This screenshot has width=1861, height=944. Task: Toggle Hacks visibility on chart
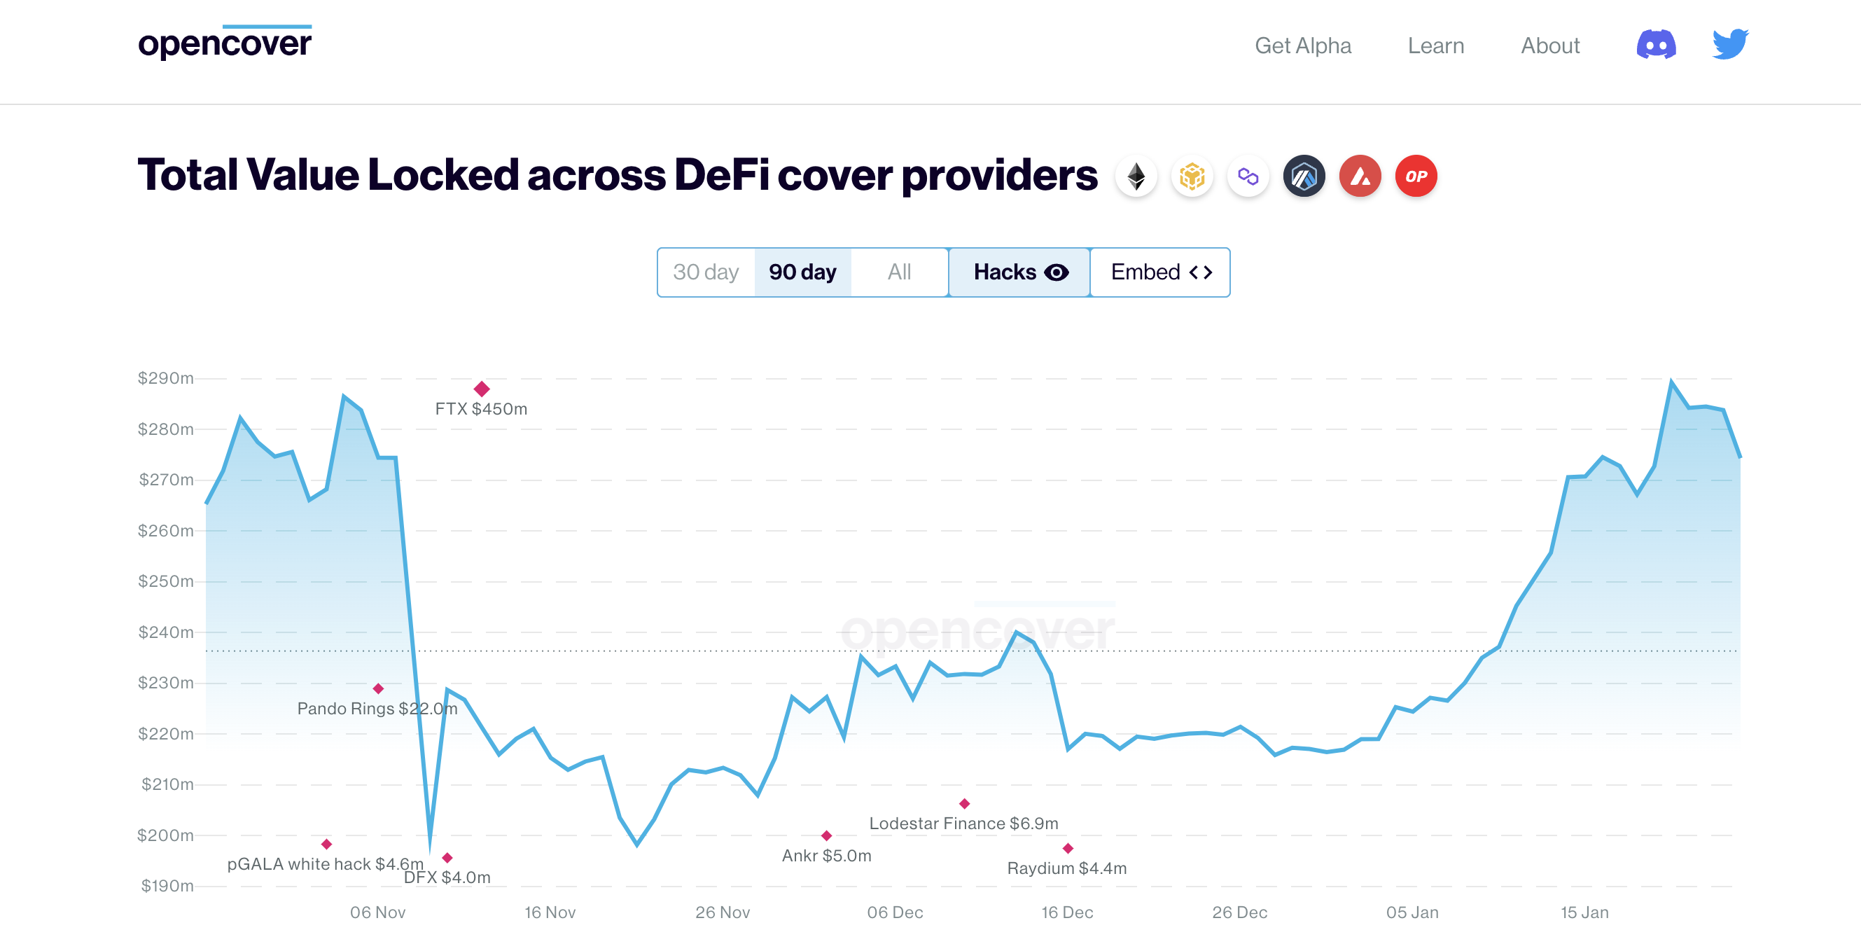pos(1019,272)
